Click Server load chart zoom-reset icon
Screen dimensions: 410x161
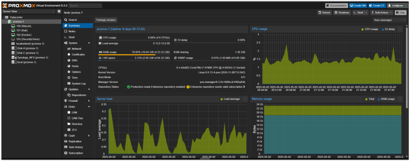tap(245, 99)
